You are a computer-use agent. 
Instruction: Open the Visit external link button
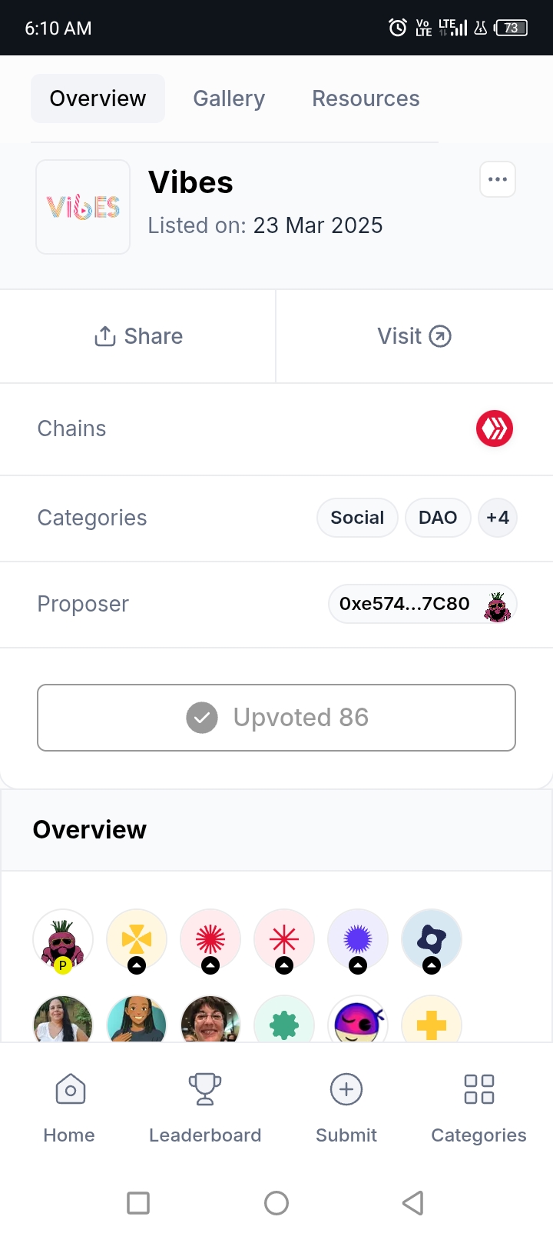click(415, 336)
